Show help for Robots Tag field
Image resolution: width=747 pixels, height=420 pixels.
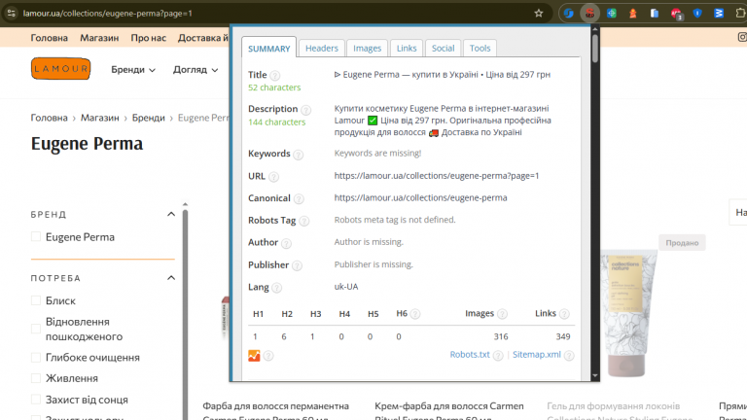(x=303, y=221)
